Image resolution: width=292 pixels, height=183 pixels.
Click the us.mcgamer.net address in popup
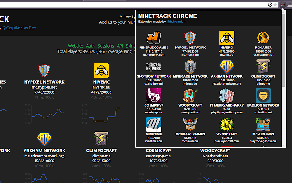(x=263, y=55)
